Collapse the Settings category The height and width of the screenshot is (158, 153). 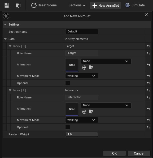(x=5, y=24)
